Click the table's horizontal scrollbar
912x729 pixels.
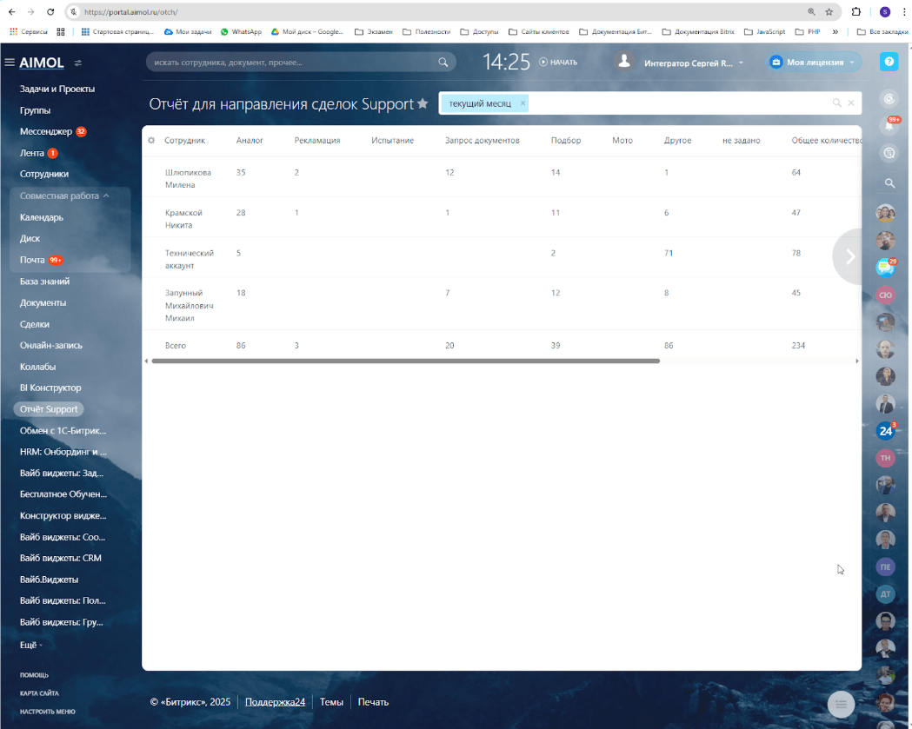405,361
